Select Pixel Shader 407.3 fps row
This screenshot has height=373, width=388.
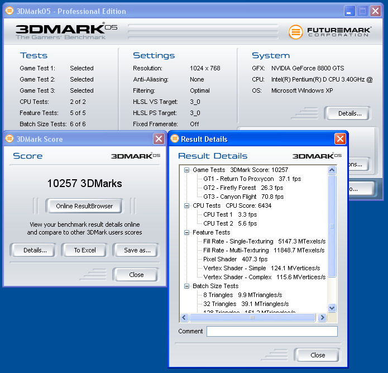pos(236,259)
